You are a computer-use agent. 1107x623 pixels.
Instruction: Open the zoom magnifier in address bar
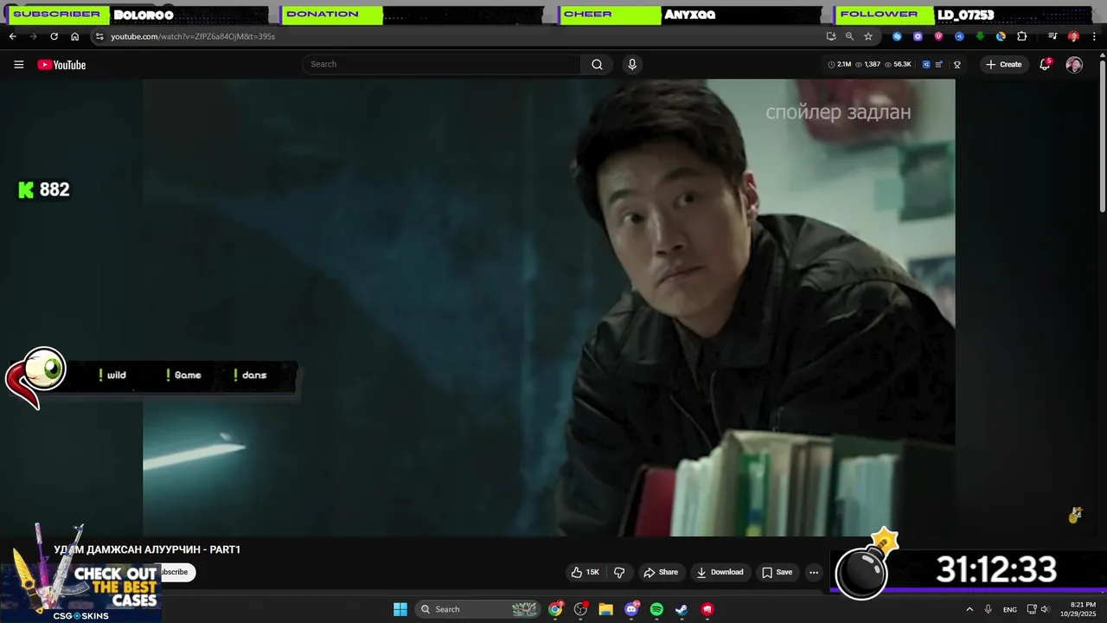pos(849,36)
